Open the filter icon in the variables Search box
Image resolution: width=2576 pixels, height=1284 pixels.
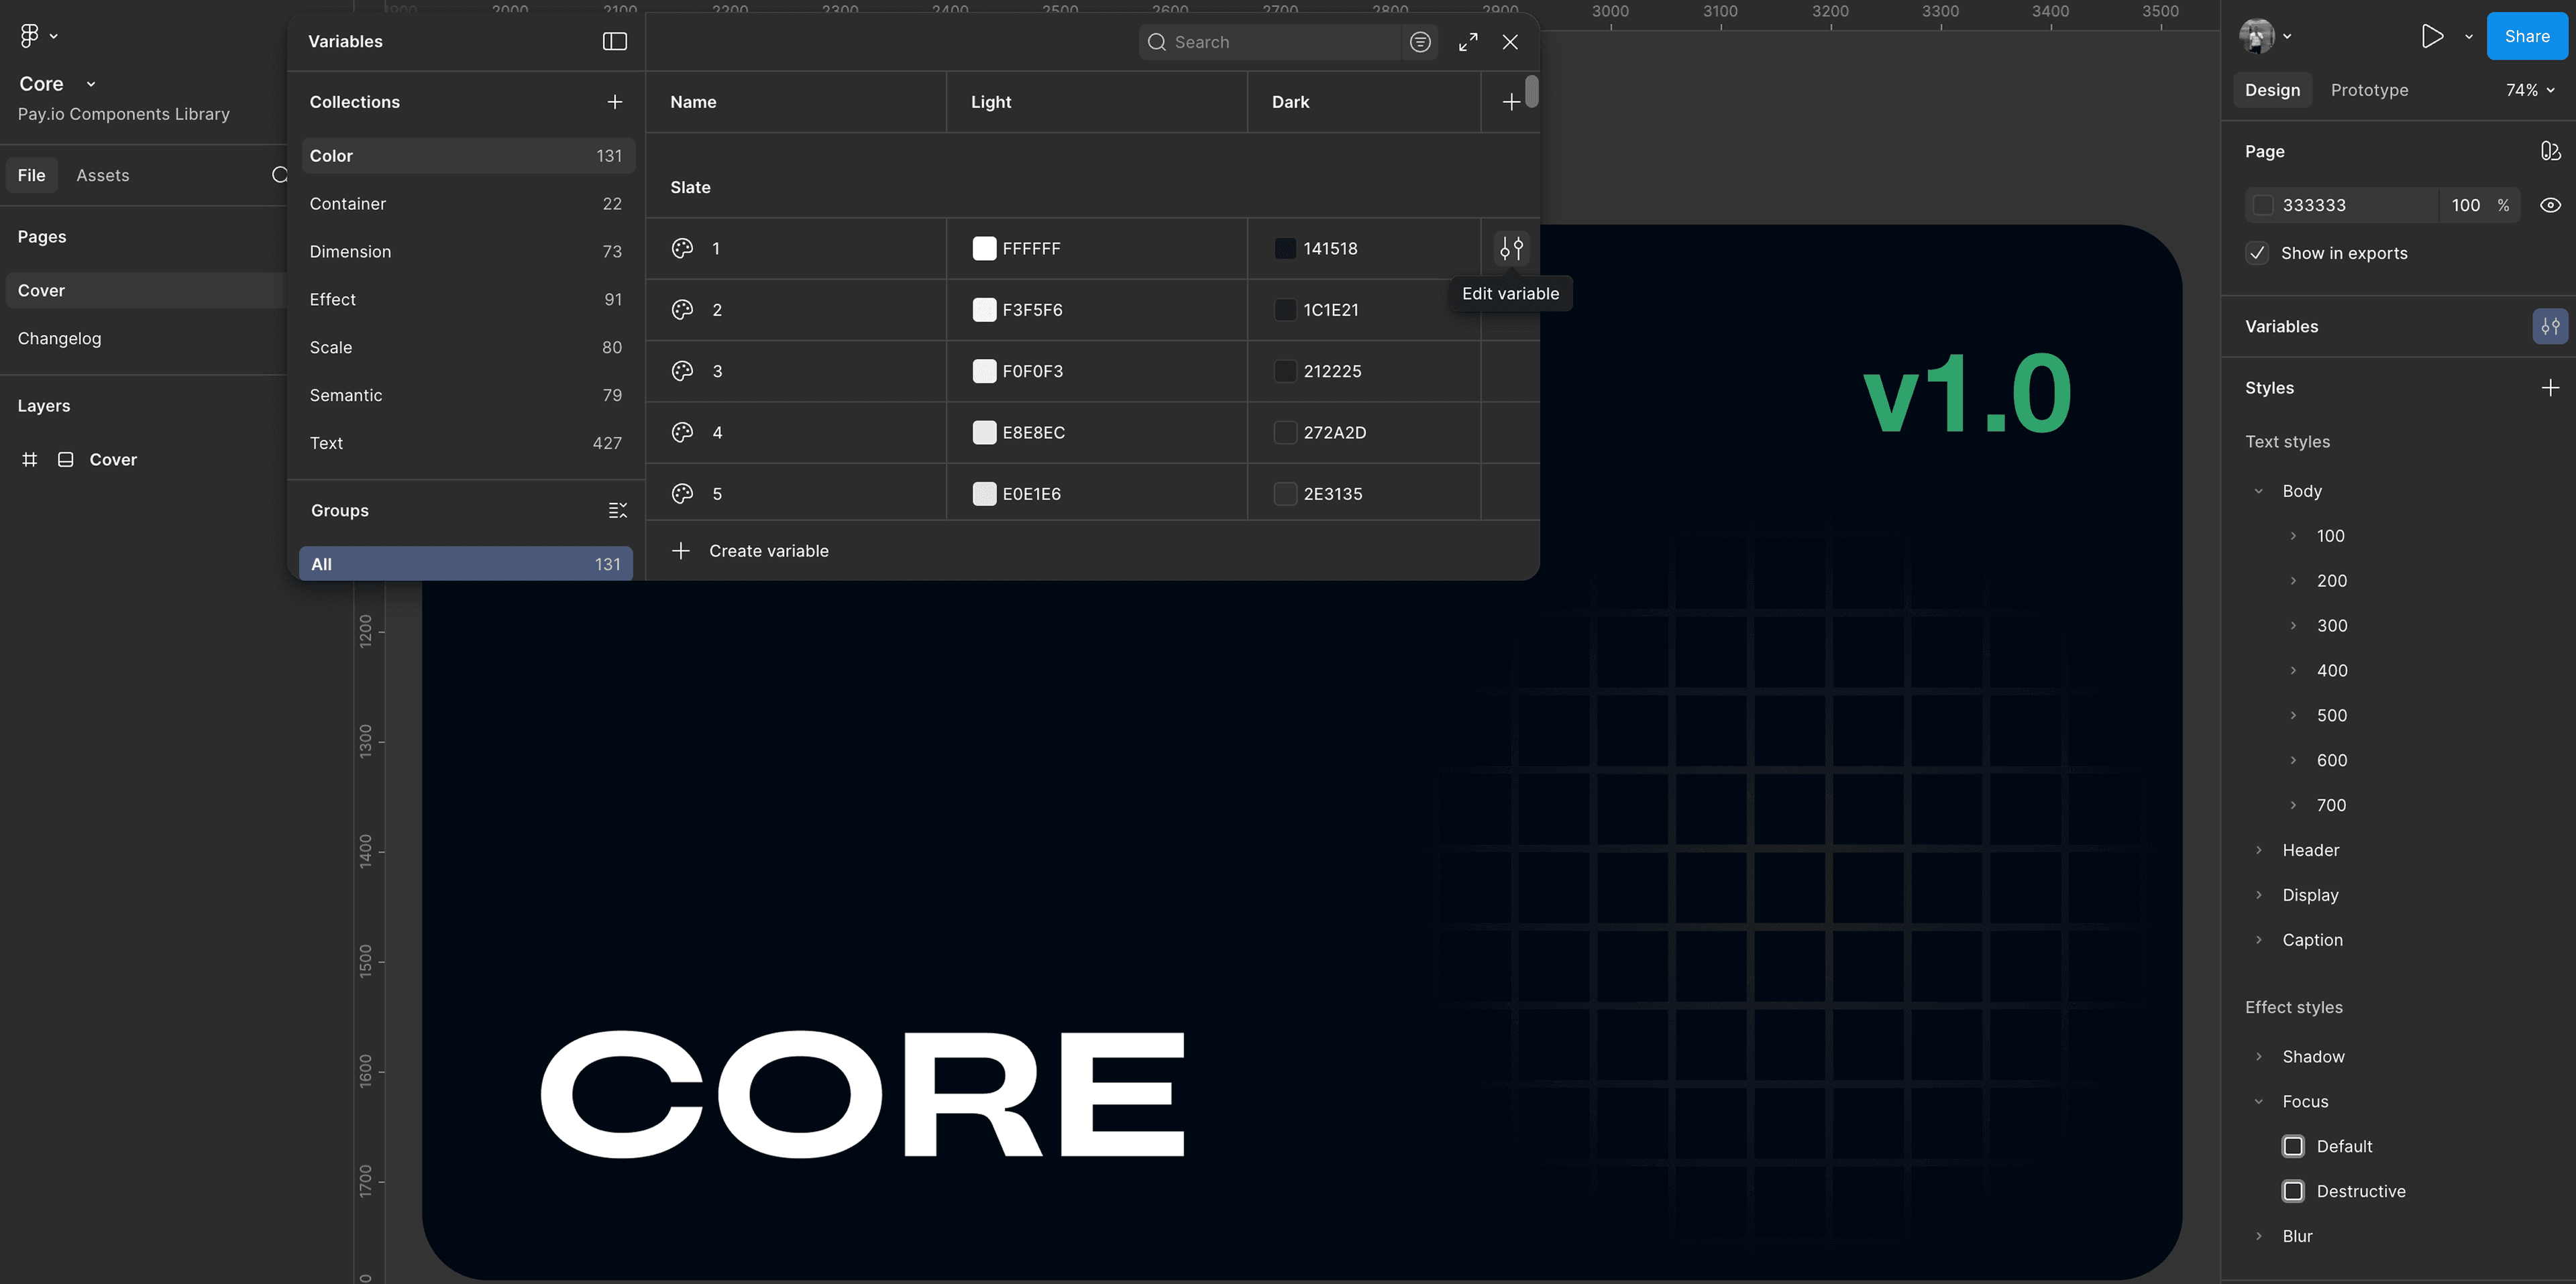click(x=1420, y=42)
